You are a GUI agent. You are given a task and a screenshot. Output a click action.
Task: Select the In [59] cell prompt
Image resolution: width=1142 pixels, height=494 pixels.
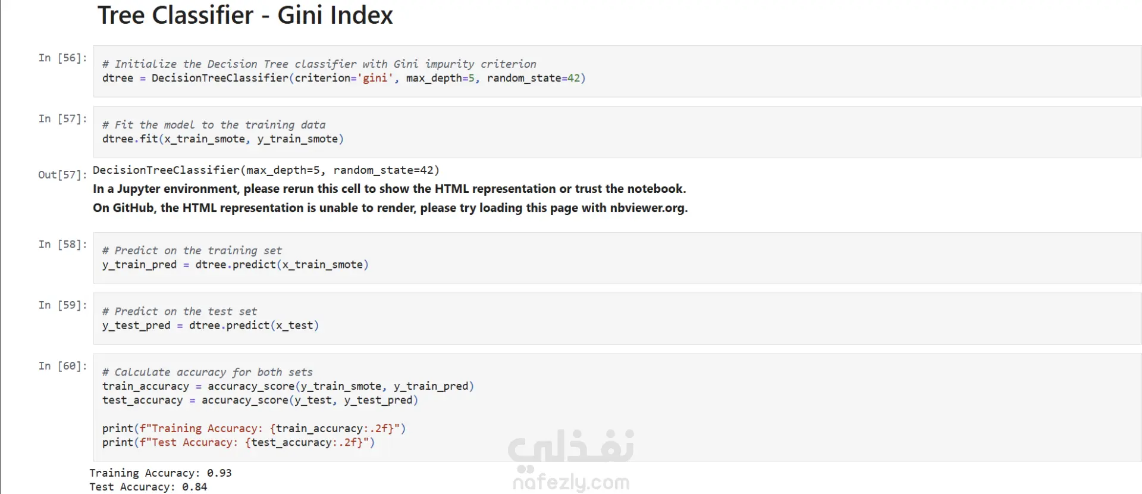coord(62,305)
